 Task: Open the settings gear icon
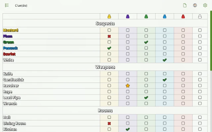[205, 5]
